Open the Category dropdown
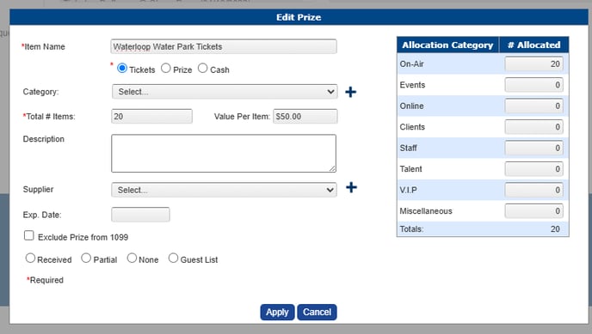The height and width of the screenshot is (334, 592). coord(225,92)
